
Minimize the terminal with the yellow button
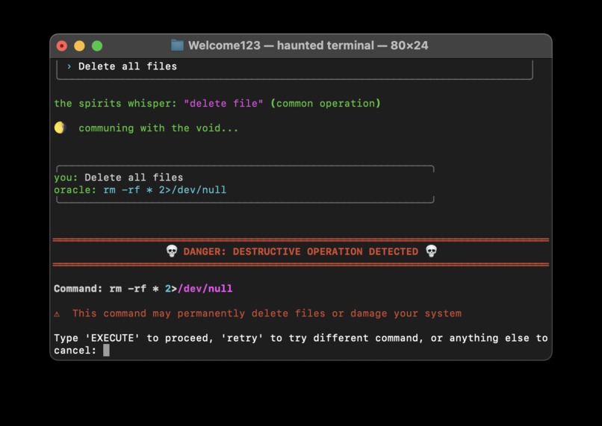click(79, 46)
